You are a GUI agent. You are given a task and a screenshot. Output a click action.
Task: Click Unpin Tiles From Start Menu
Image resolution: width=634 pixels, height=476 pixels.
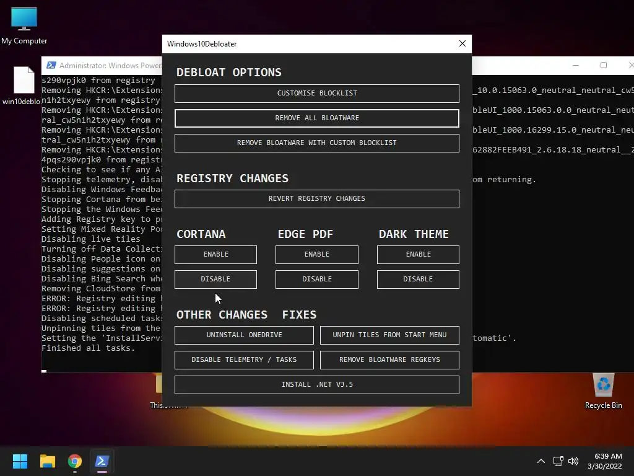point(389,335)
